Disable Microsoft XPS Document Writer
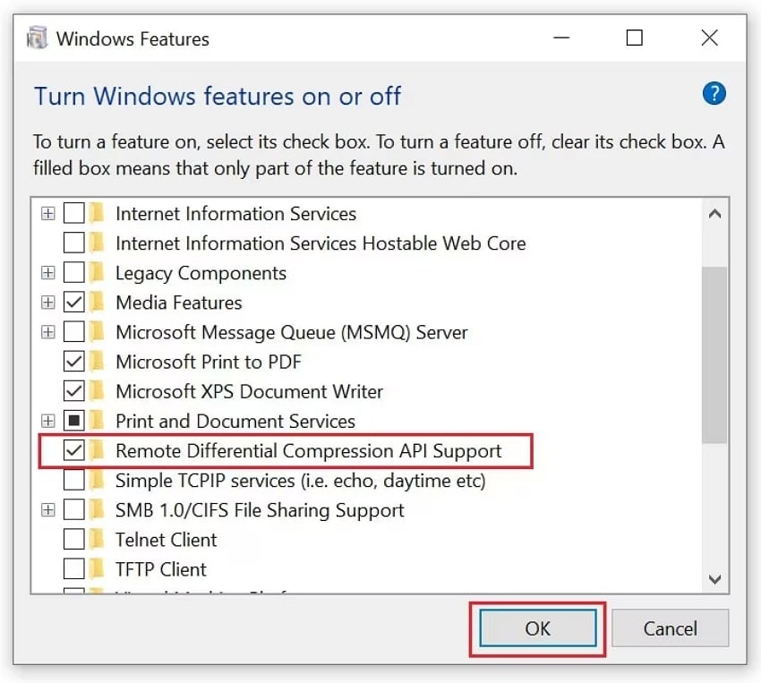 [x=74, y=391]
